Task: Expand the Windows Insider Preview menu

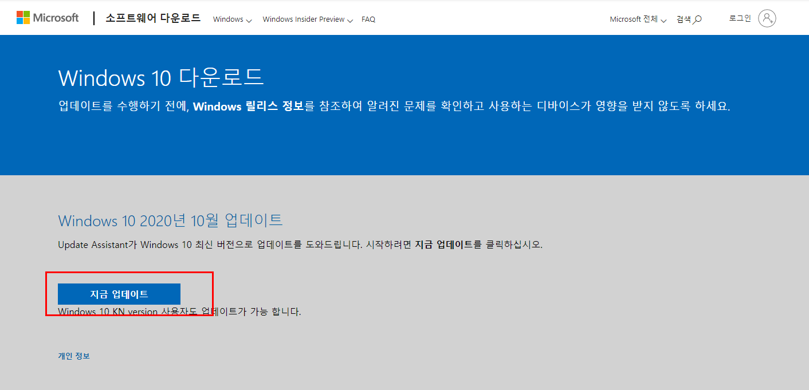Action: point(308,19)
